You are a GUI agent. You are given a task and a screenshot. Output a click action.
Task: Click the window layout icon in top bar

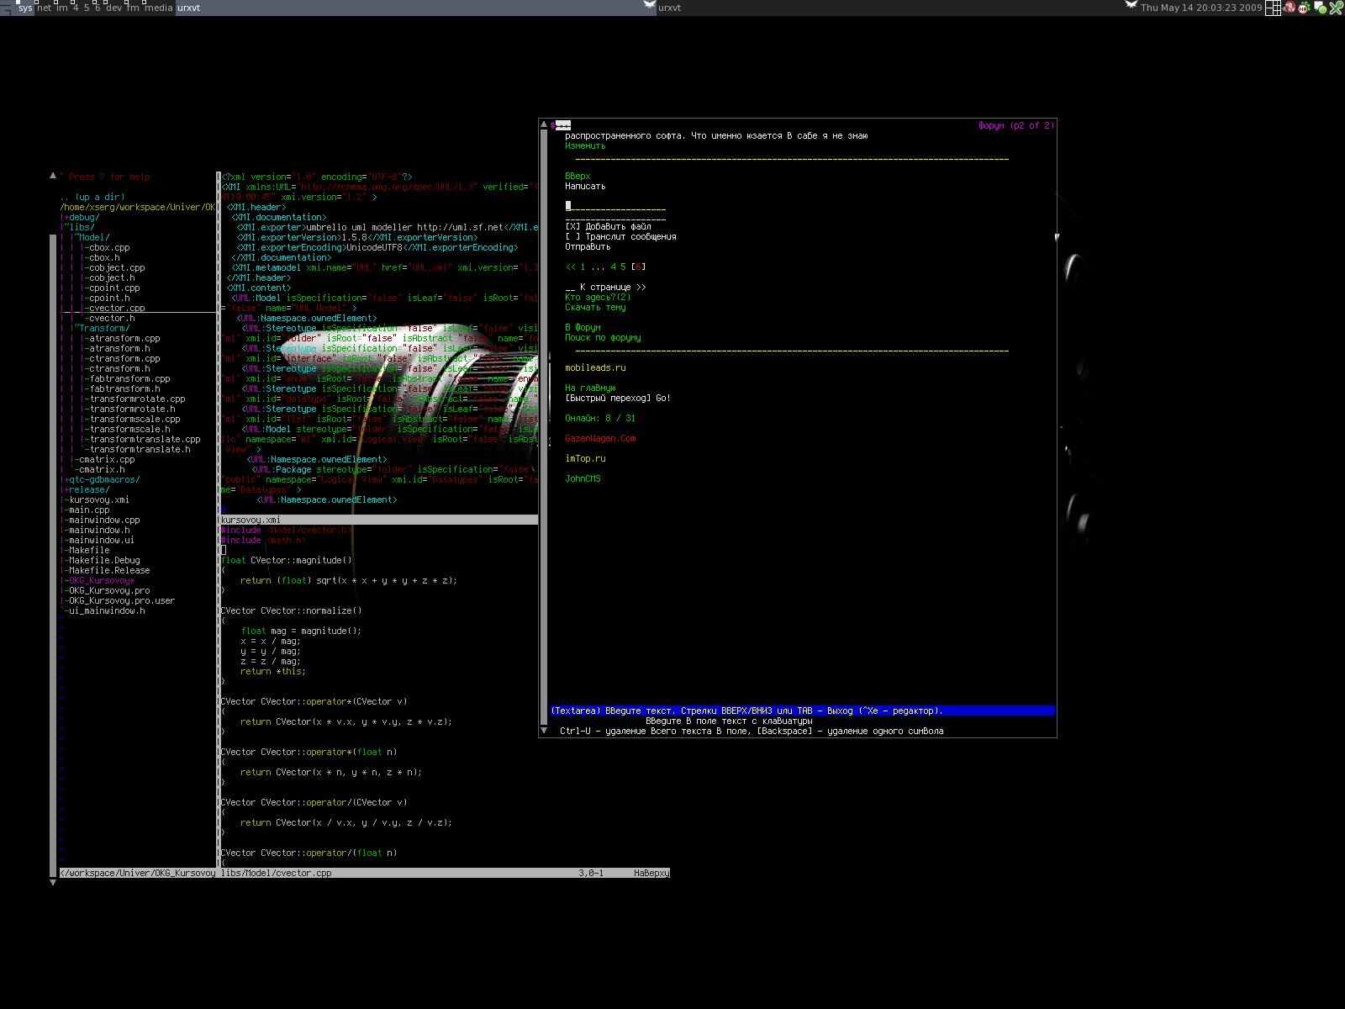[1273, 8]
